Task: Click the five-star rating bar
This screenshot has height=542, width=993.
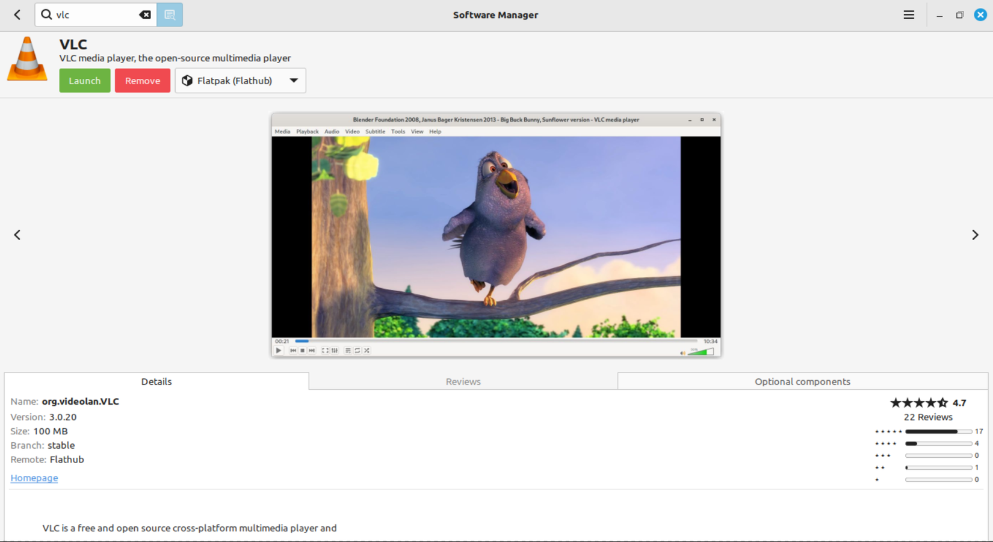Action: tap(938, 431)
